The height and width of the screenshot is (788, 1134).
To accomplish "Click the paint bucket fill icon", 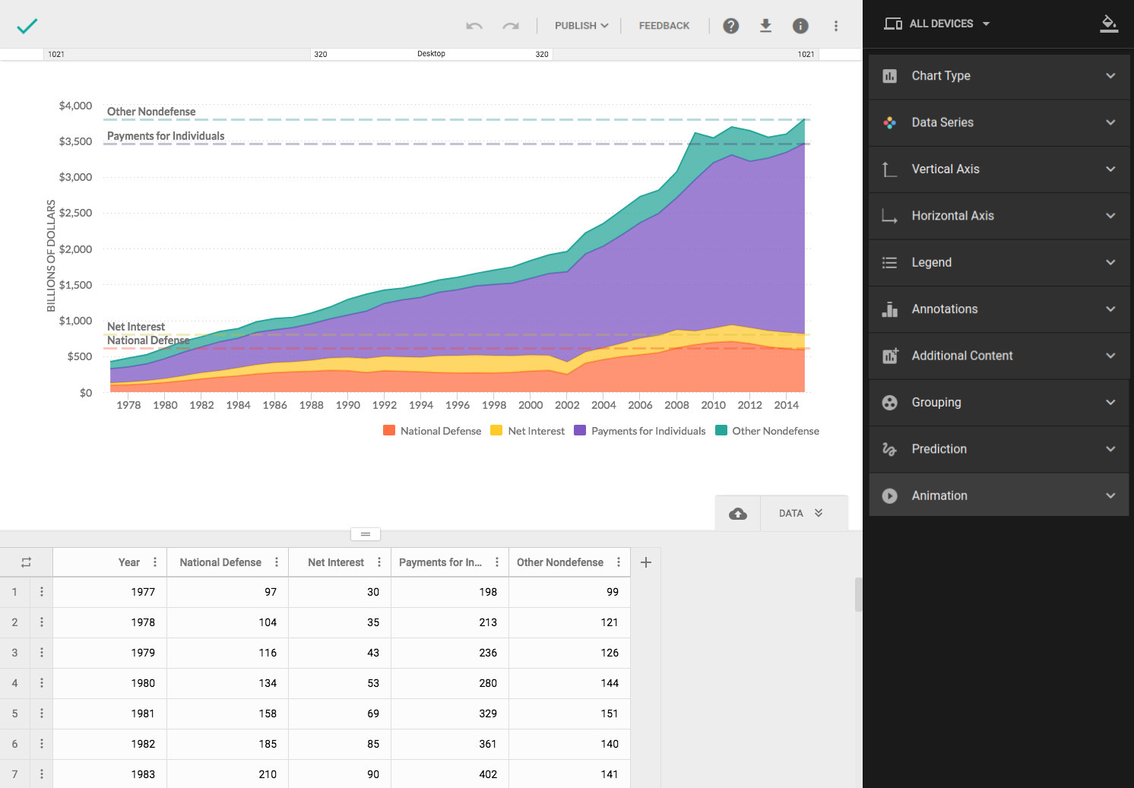I will [x=1109, y=24].
